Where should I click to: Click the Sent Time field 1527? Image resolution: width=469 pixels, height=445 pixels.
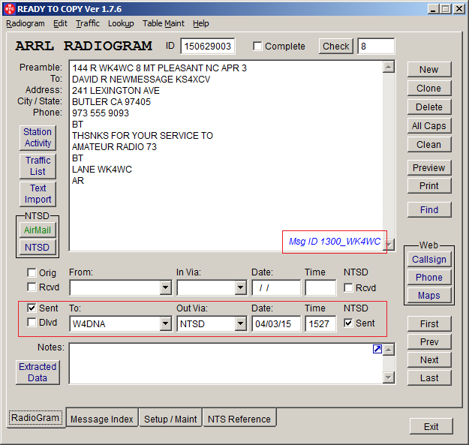tap(320, 323)
